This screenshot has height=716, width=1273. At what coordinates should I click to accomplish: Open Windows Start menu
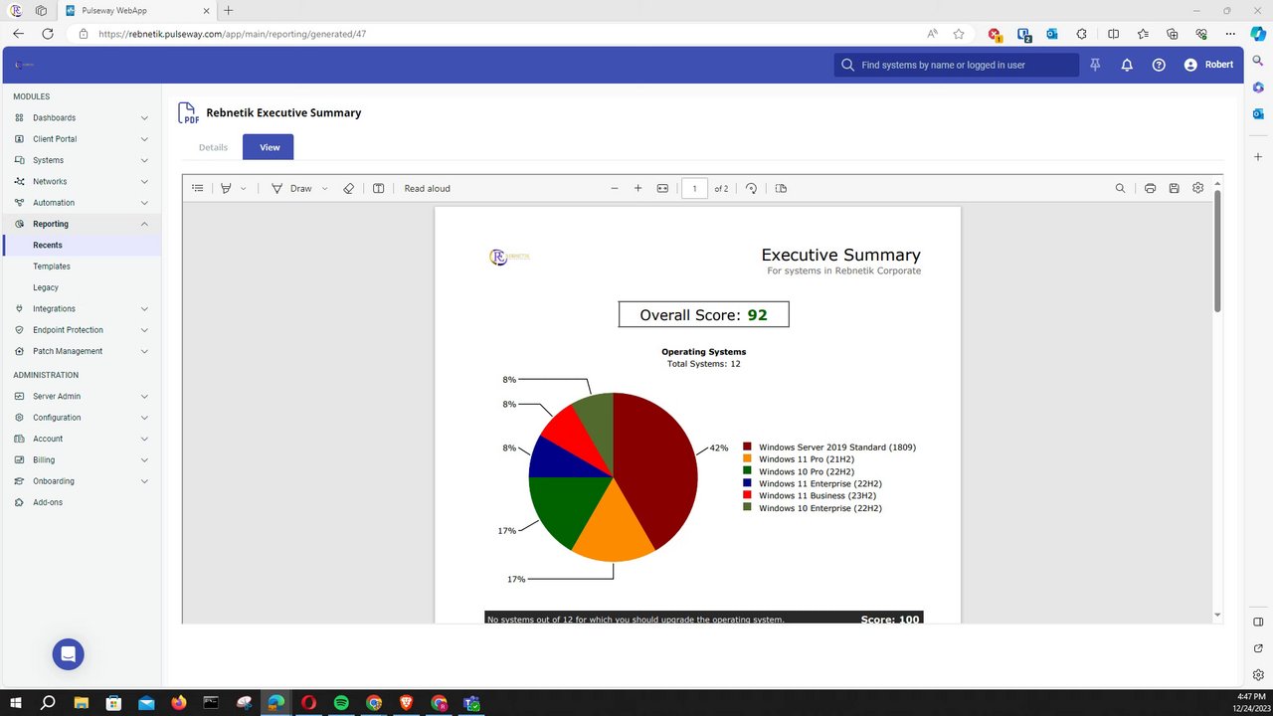click(x=16, y=703)
